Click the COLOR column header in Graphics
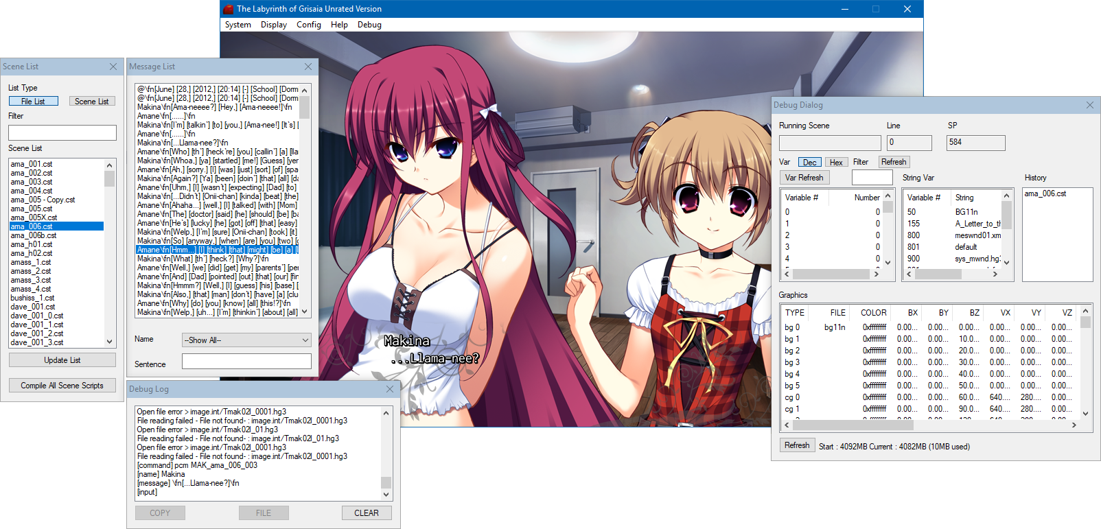The width and height of the screenshot is (1101, 529). pos(872,313)
